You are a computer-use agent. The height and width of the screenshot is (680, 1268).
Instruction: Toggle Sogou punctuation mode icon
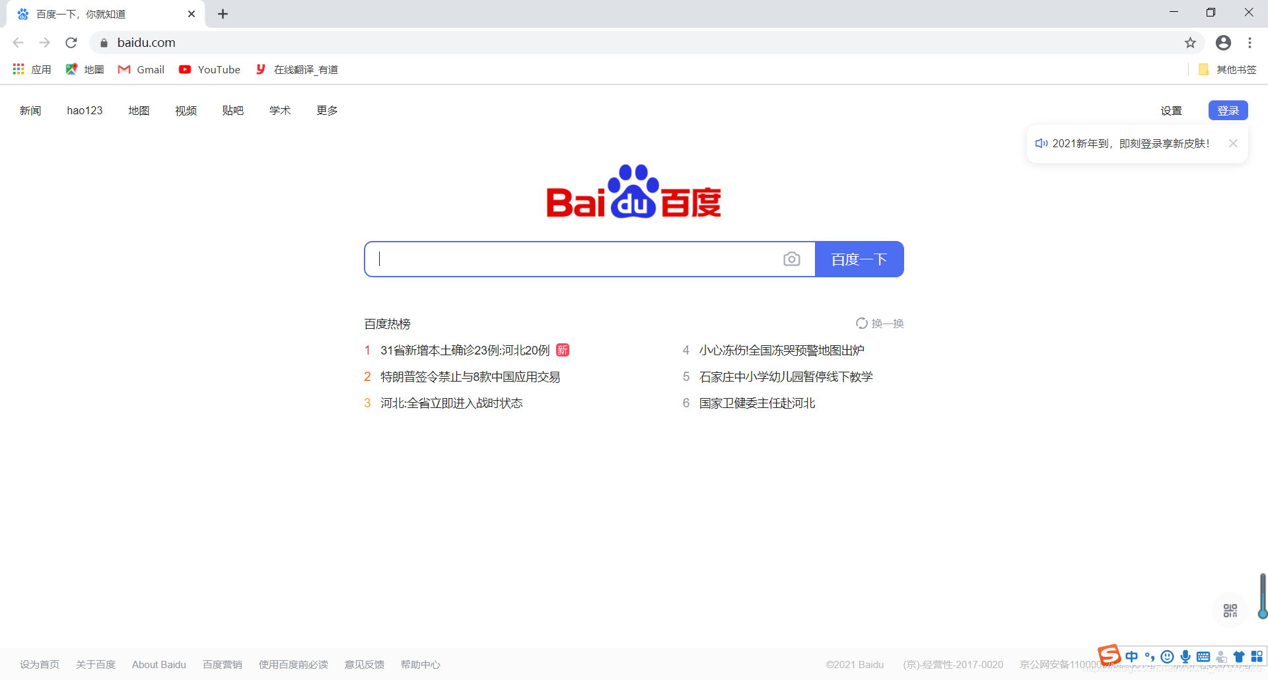coord(1150,656)
